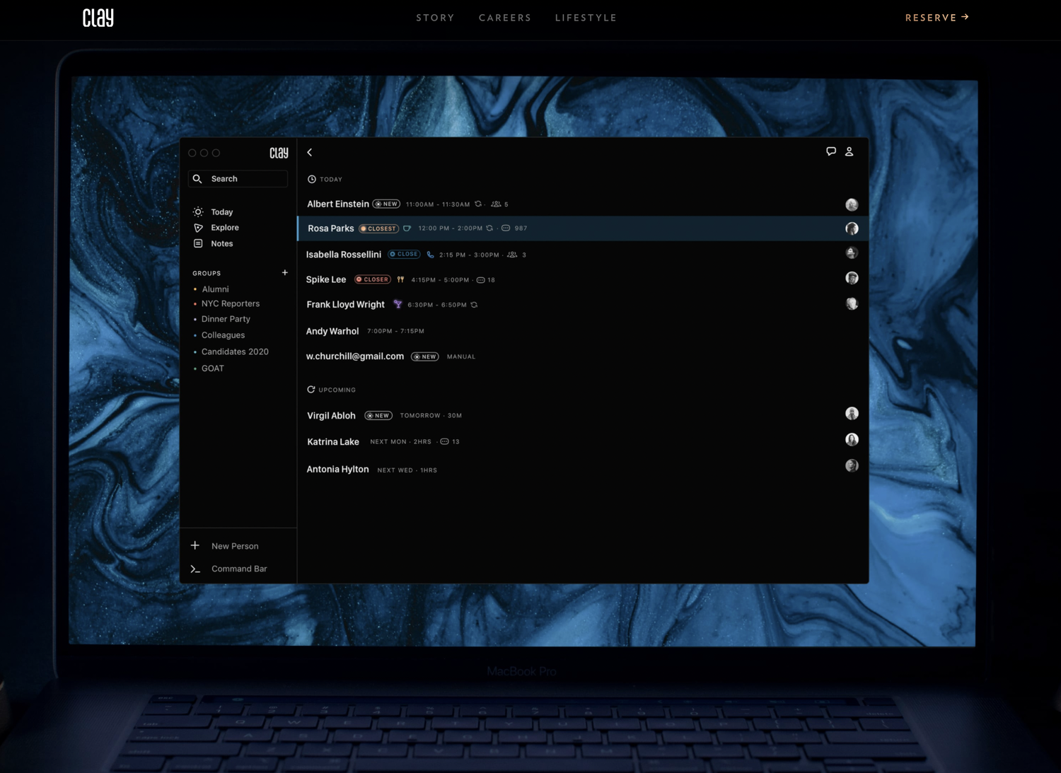
Task: Click the refresh icon beside Upcoming heading
Action: [311, 390]
